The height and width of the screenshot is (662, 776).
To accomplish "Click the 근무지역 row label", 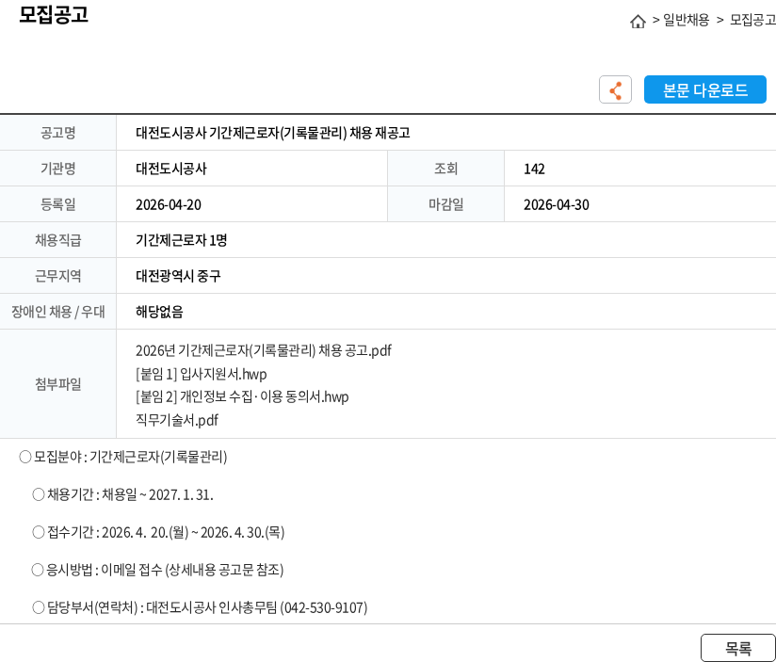I will 57,276.
